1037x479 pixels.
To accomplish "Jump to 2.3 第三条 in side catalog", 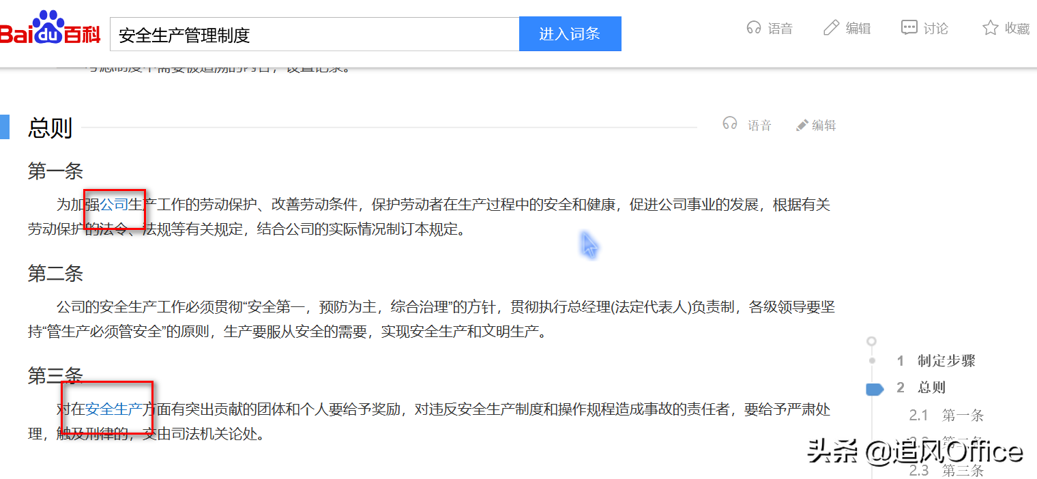I will click(x=946, y=470).
